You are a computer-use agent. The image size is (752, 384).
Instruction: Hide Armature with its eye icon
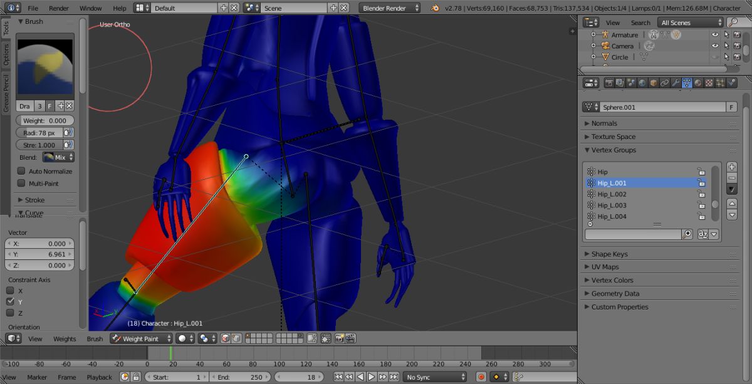715,35
